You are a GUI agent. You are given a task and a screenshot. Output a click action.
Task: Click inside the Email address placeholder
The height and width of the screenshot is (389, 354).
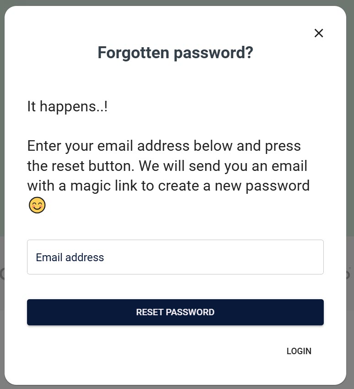[70, 257]
